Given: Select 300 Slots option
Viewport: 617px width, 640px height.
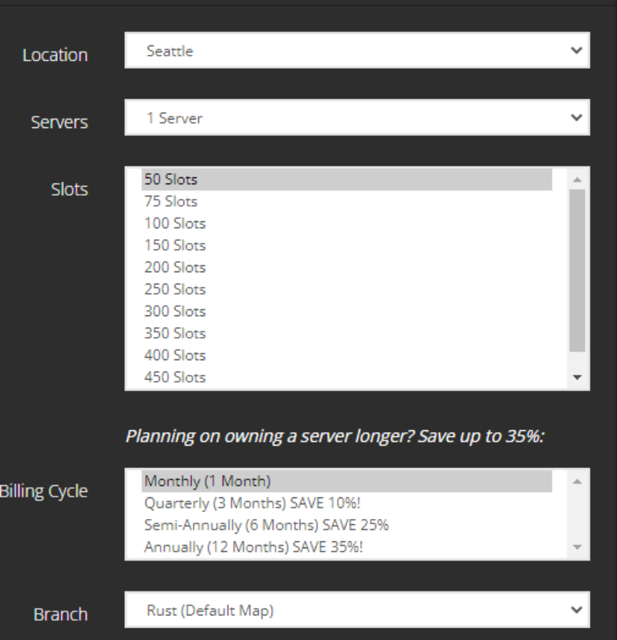Looking at the screenshot, I should pyautogui.click(x=347, y=312).
